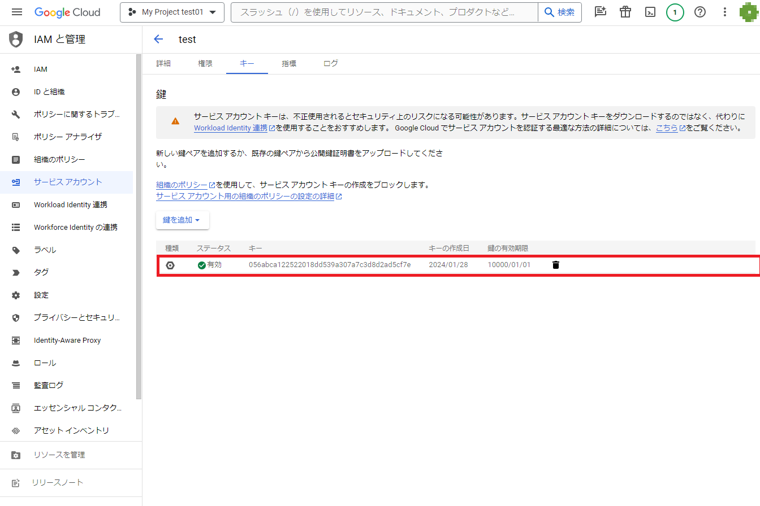This screenshot has height=506, width=760.
Task: Switch to the 権限 tab
Action: pyautogui.click(x=205, y=63)
